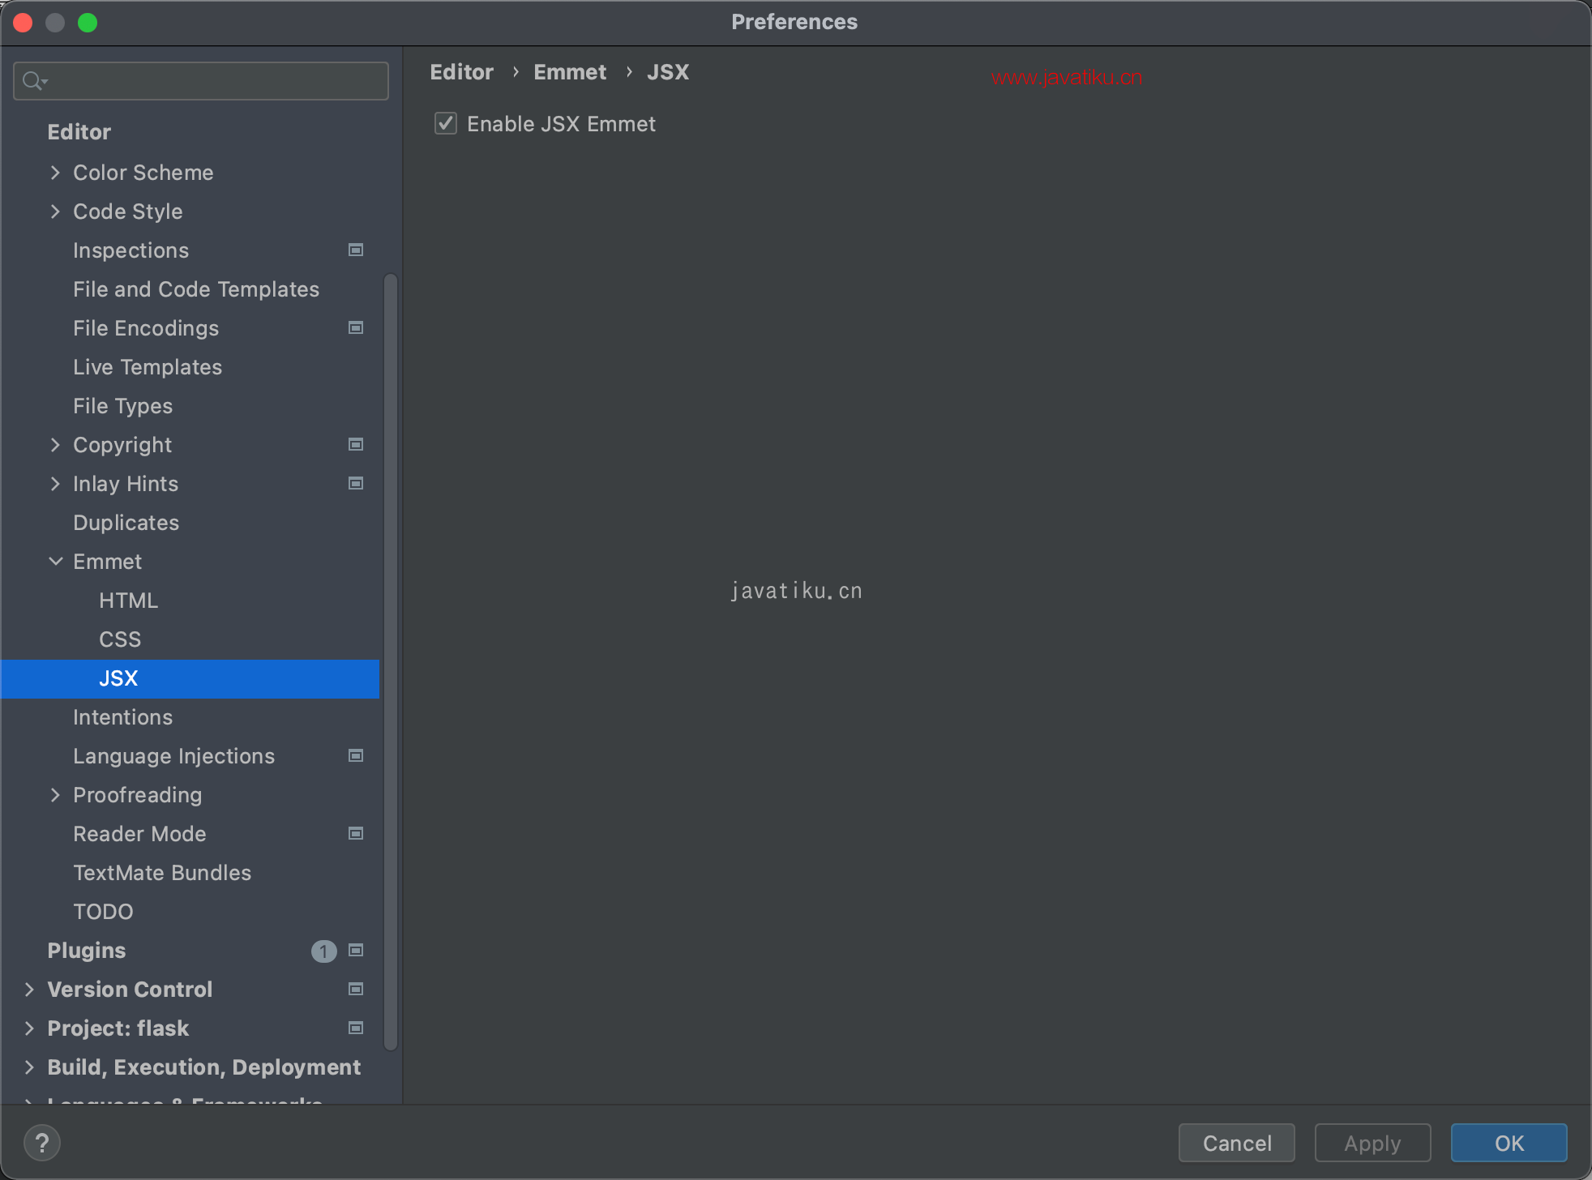The height and width of the screenshot is (1180, 1592).
Task: Click the project-level icon beside Version Control
Action: click(x=355, y=989)
